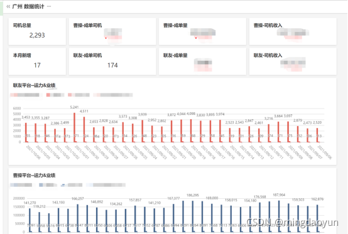Click the 176,568 value label
This screenshot has height=234, width=348.
259,197
